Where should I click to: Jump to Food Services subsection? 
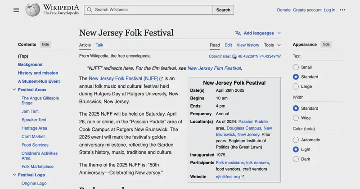(x=35, y=145)
